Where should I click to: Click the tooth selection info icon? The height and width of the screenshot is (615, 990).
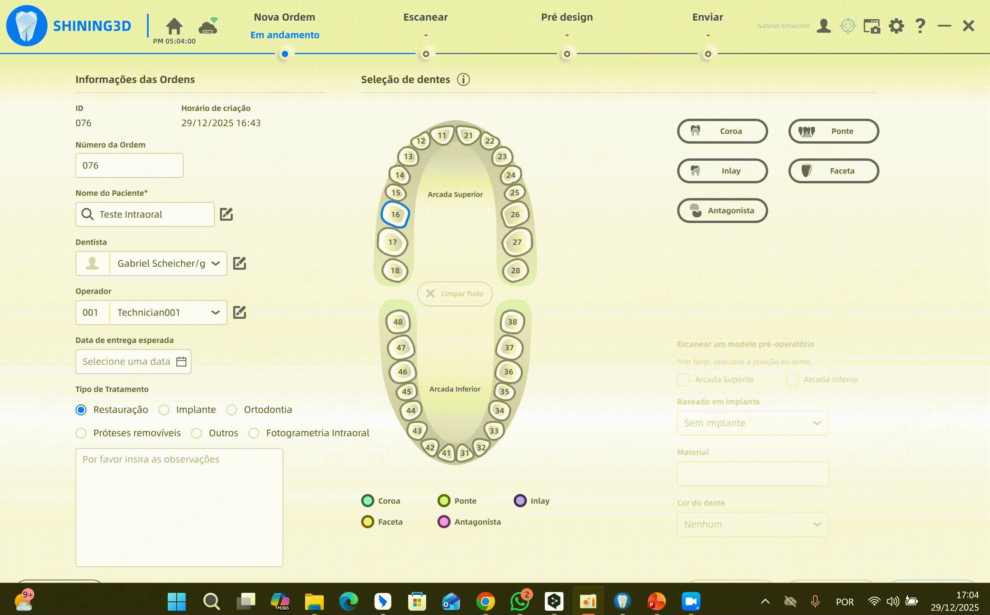[463, 79]
